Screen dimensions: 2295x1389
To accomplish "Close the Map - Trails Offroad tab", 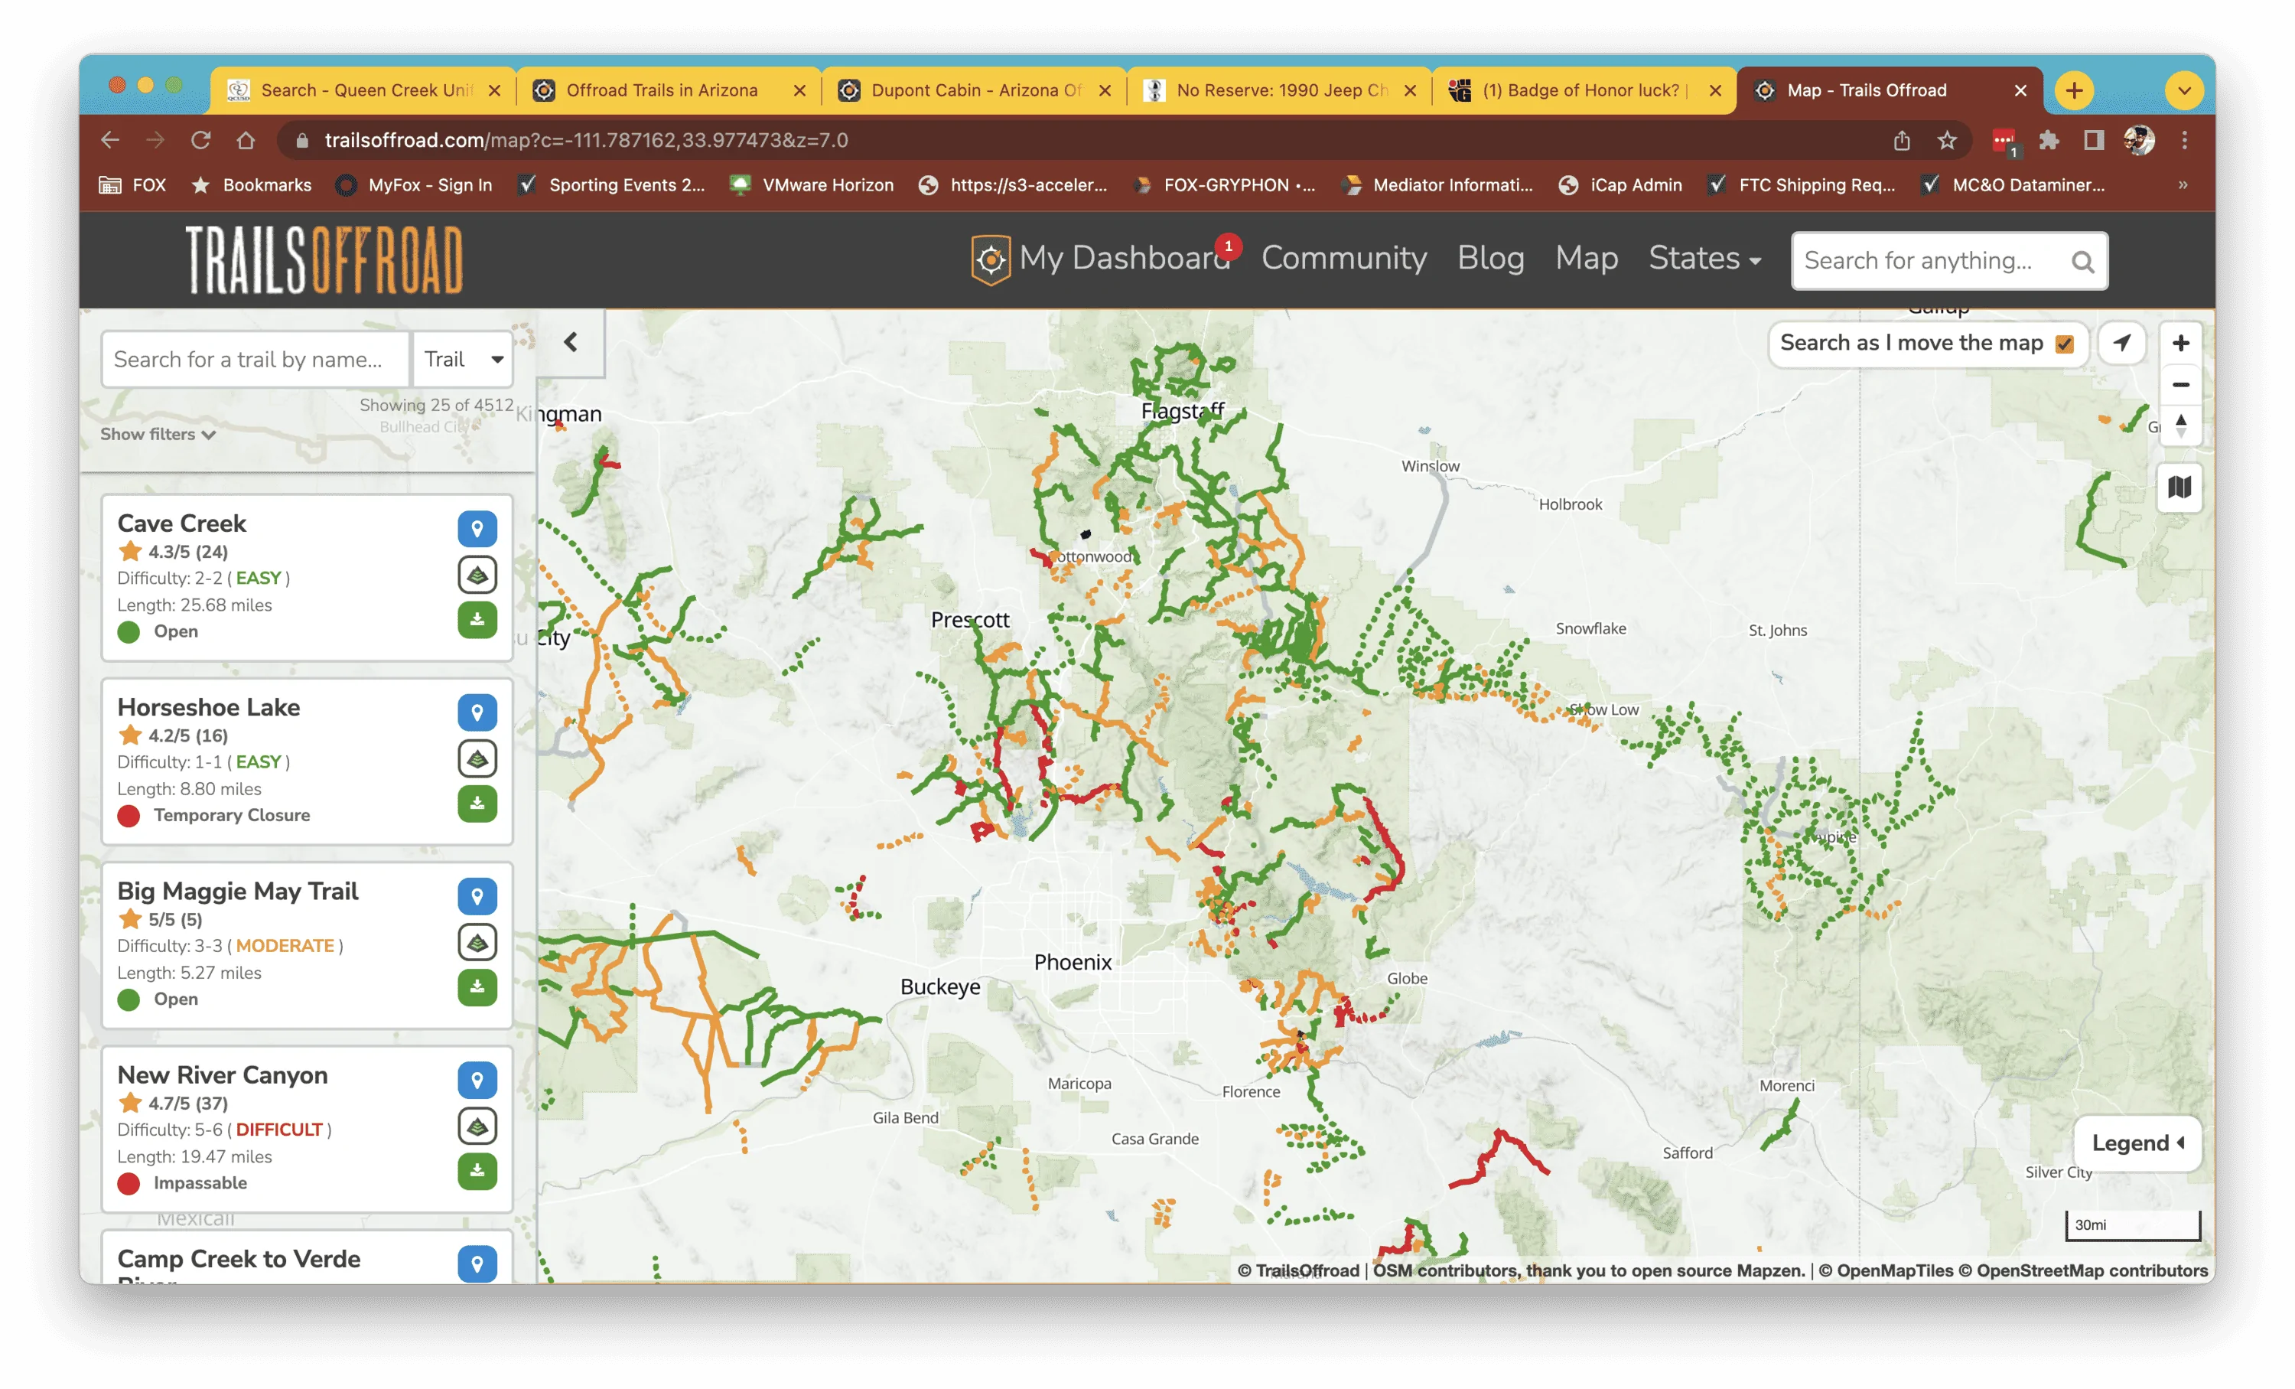I will (2020, 90).
